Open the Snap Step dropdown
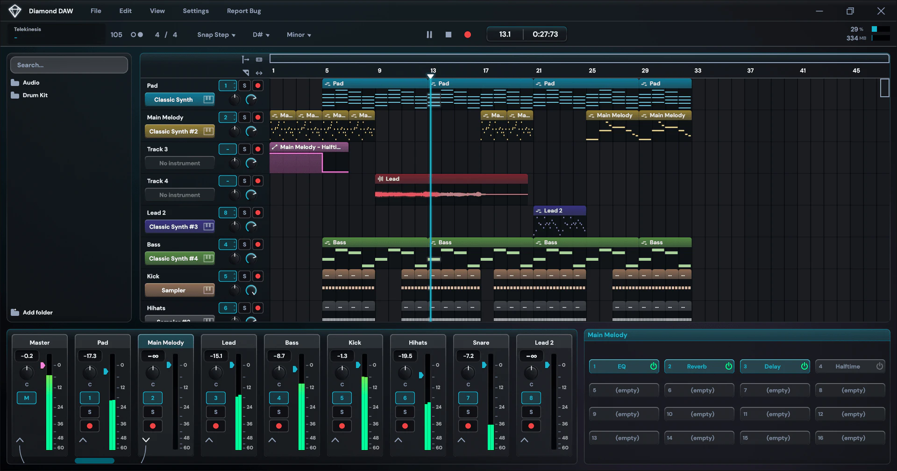Viewport: 897px width, 471px height. 216,35
